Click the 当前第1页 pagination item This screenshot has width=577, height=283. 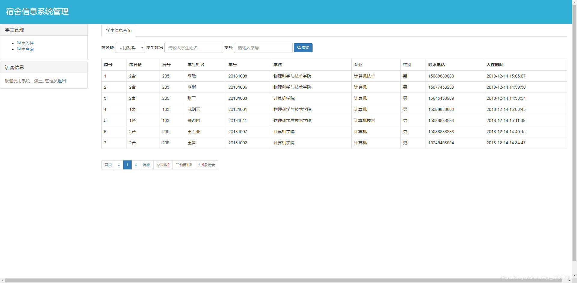coord(184,165)
